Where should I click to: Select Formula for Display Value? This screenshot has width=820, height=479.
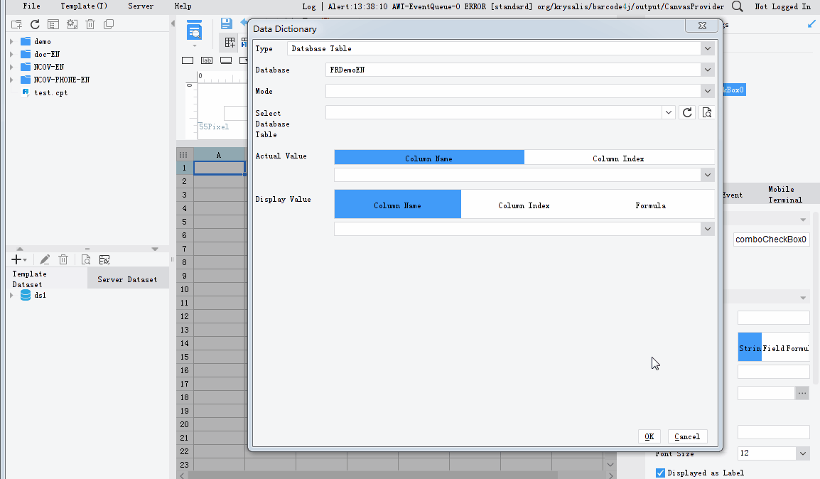(650, 205)
